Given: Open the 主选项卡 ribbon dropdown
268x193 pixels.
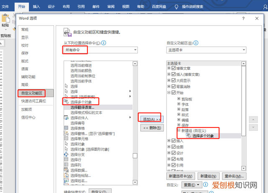Looking at the screenshot, I should [x=206, y=50].
